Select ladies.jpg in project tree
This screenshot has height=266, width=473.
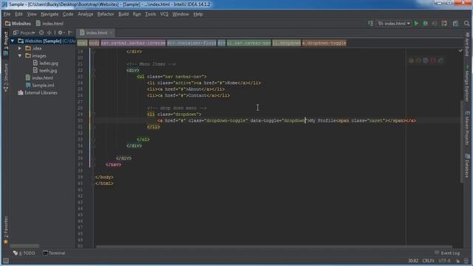coord(45,63)
